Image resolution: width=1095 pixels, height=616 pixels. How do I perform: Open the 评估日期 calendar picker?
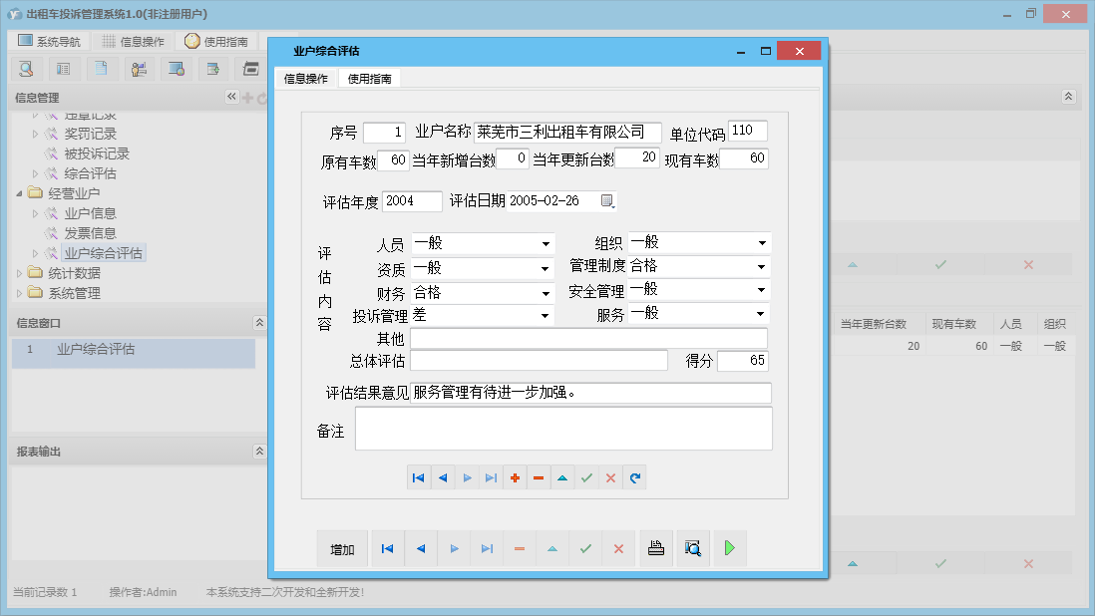point(607,200)
